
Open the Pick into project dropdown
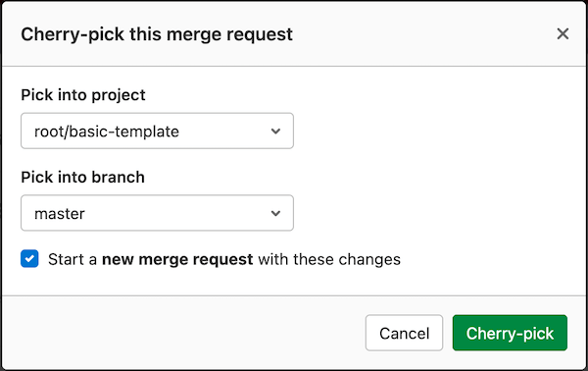(157, 131)
